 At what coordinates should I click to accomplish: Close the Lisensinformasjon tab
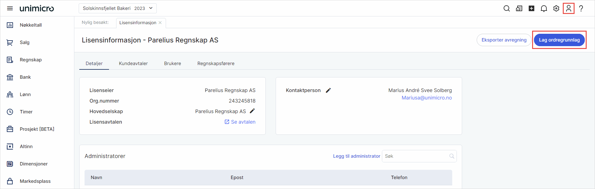tap(160, 23)
